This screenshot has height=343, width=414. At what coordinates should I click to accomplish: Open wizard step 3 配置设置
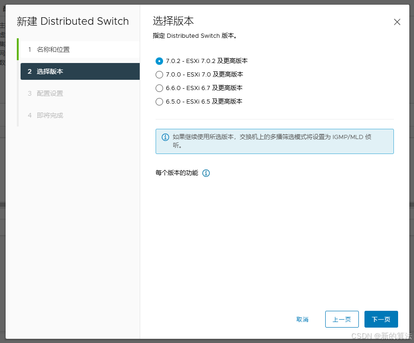[80, 93]
